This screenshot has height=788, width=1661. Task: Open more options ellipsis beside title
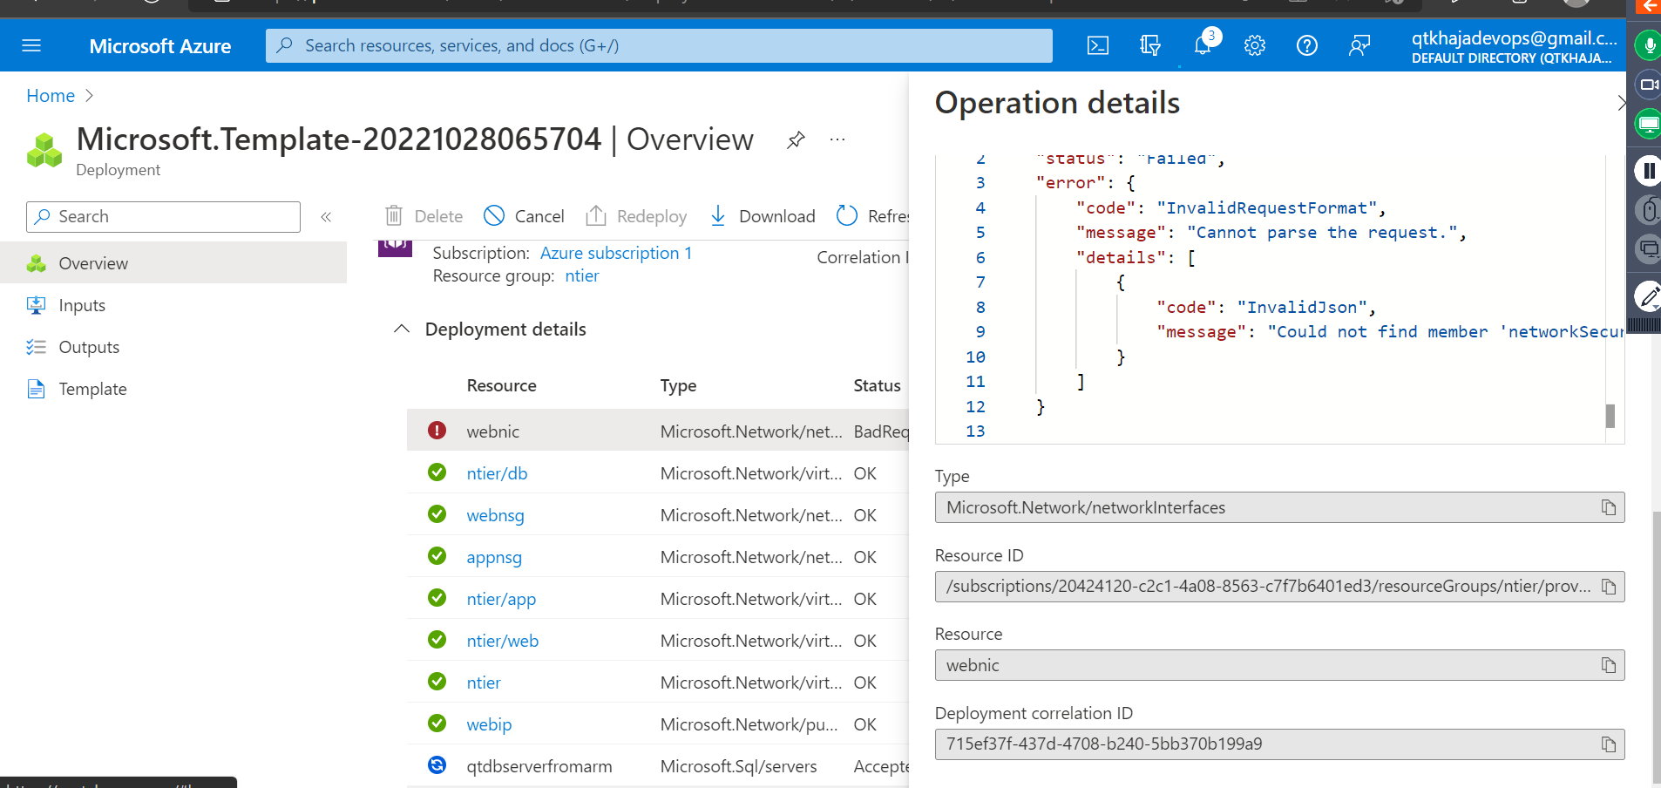(x=837, y=139)
